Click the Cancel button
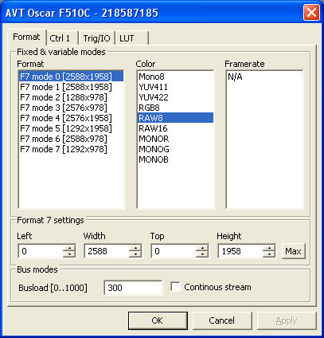 222,320
